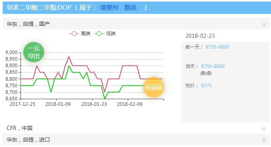Click x-axis label 2017-12-25

[22, 104]
